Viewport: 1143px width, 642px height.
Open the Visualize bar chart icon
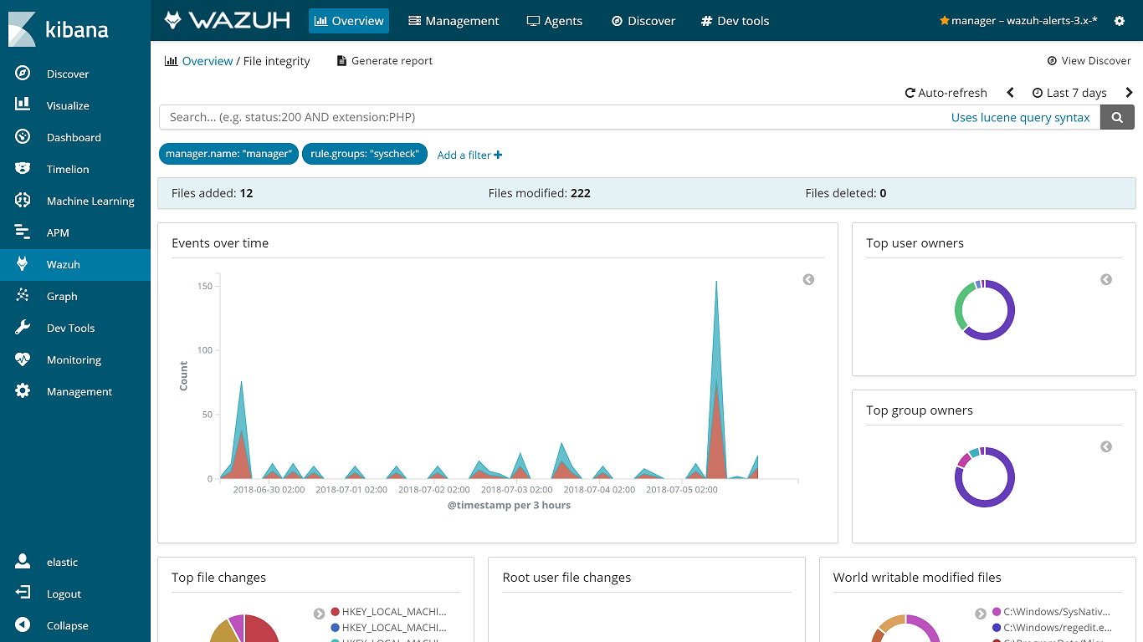(x=23, y=105)
